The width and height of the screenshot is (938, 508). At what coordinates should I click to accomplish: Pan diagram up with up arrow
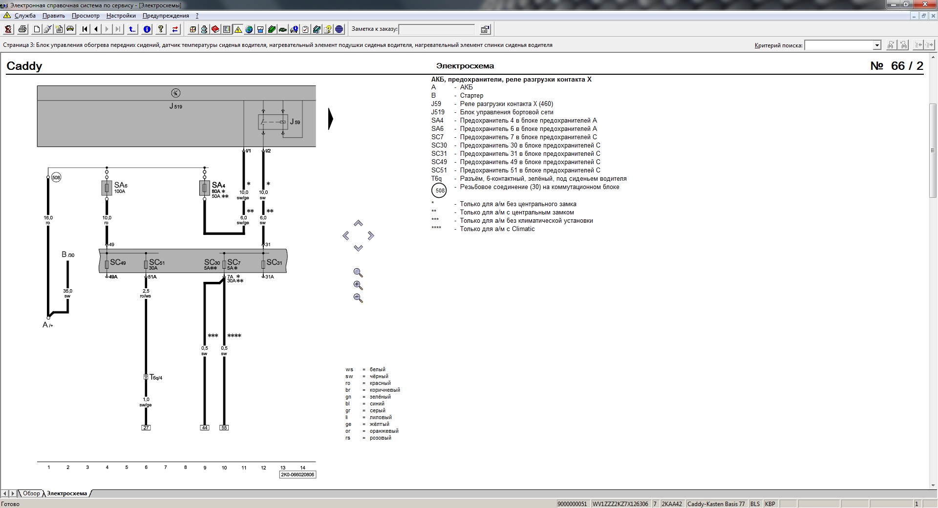click(358, 223)
